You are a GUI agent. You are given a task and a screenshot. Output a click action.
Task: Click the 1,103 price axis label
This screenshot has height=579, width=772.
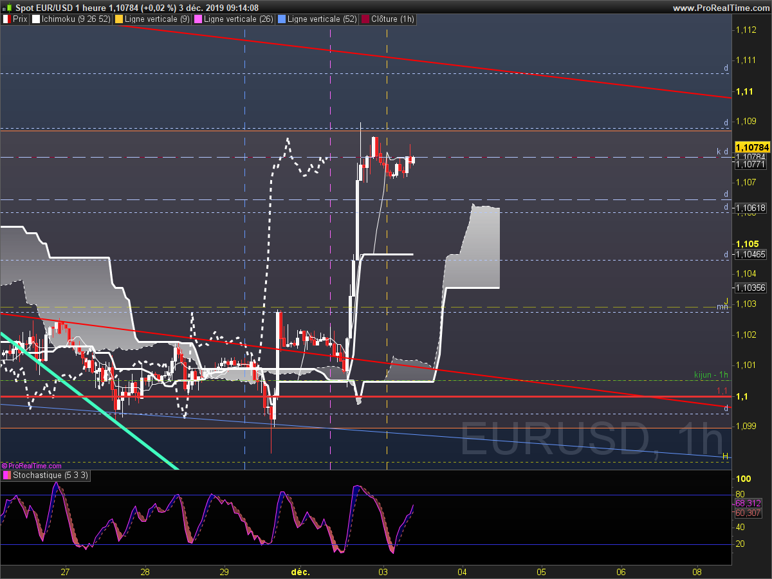pyautogui.click(x=746, y=304)
